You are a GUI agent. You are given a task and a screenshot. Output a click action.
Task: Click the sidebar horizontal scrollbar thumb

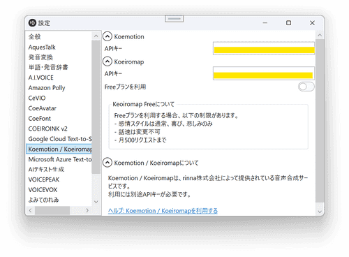(x=52, y=210)
